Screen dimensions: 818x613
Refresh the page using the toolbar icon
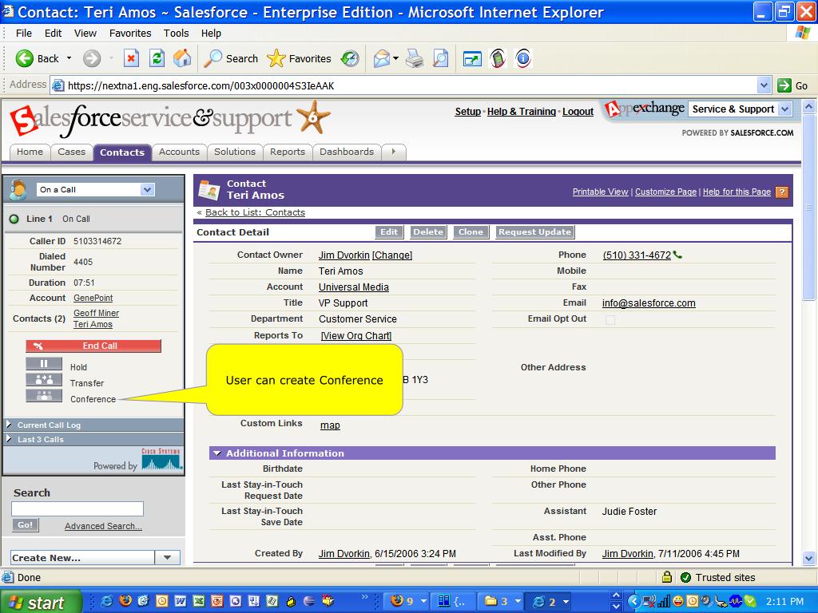pos(157,58)
